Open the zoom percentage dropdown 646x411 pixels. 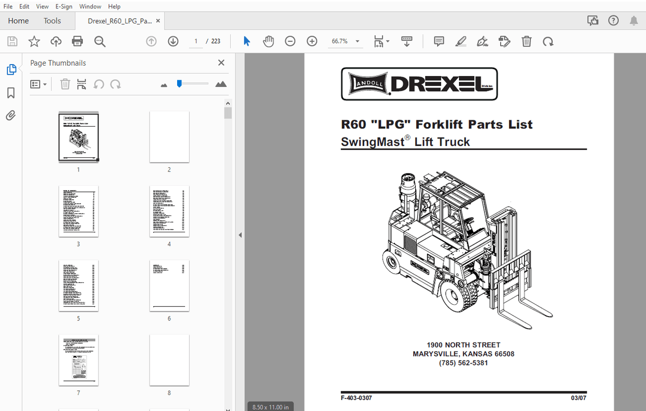coord(357,41)
